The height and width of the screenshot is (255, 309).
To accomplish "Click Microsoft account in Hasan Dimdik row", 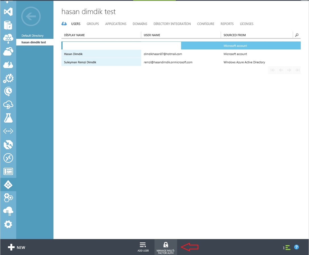I will pyautogui.click(x=235, y=54).
